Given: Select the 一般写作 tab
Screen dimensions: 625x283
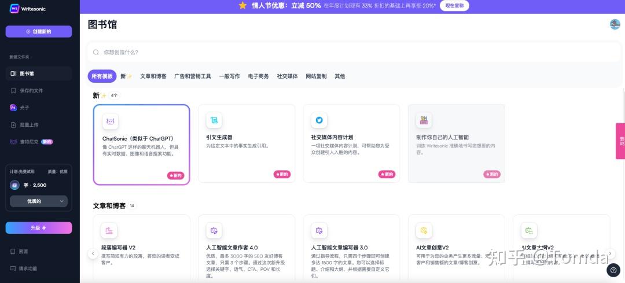Looking at the screenshot, I should [x=230, y=76].
